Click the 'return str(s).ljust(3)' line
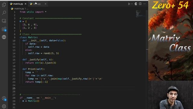This screenshot has width=193, height=109. pyautogui.click(x=41, y=63)
